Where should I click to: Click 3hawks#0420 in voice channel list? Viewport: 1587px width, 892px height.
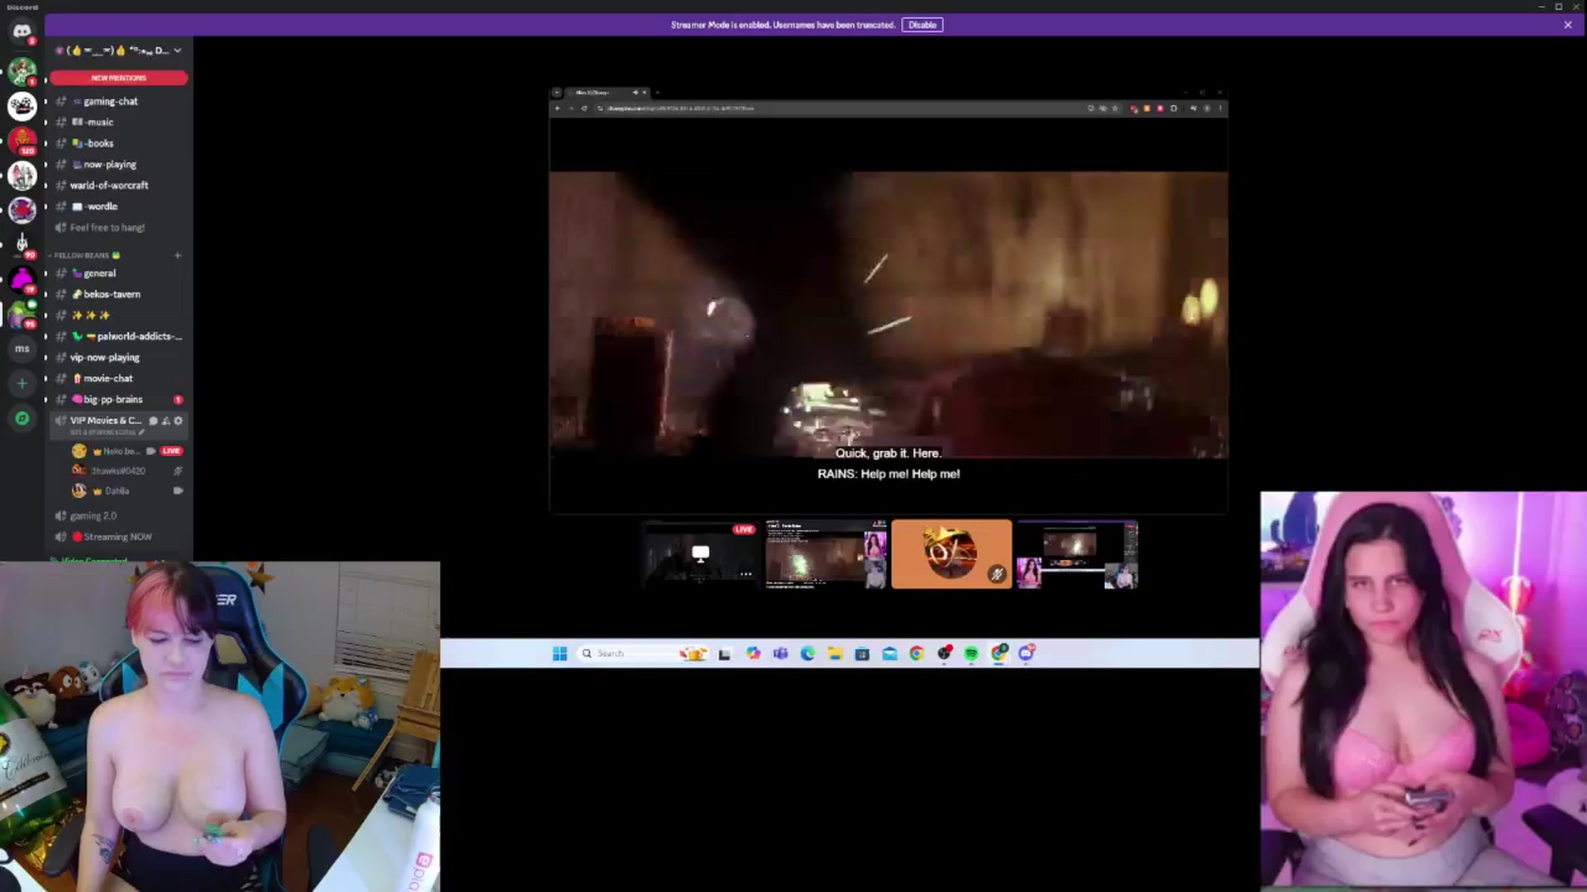coord(118,471)
